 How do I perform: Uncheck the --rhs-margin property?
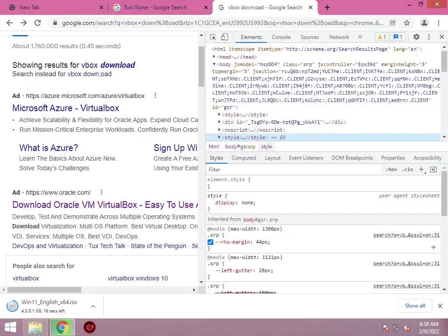tap(210, 242)
